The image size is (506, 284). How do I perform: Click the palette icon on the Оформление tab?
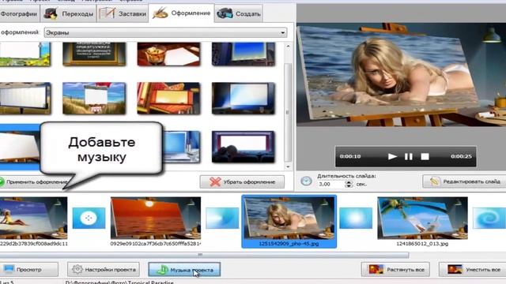pyautogui.click(x=160, y=13)
